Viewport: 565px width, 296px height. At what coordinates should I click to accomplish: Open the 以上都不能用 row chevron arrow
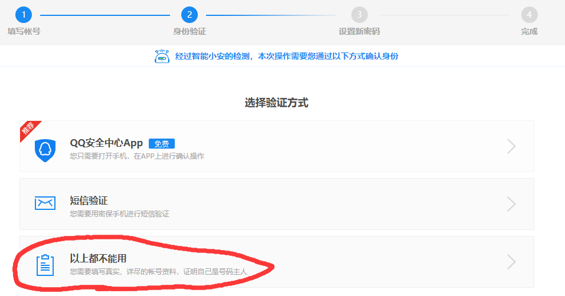coord(512,262)
